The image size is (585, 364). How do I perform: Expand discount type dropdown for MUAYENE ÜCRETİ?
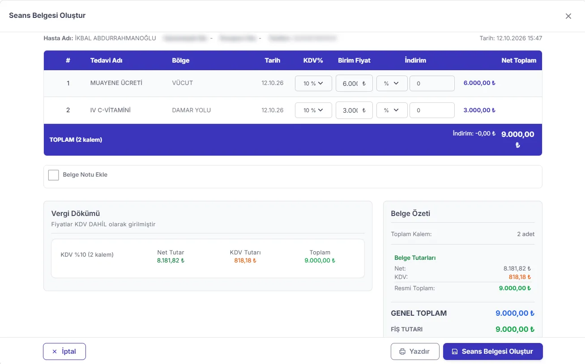(x=392, y=84)
